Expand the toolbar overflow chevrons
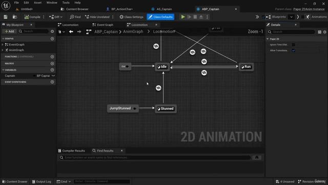Image resolution: width=328 pixels, height=185 pixels. [x=257, y=17]
